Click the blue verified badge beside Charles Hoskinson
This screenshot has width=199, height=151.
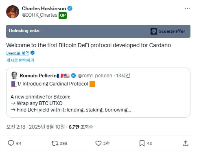point(70,9)
